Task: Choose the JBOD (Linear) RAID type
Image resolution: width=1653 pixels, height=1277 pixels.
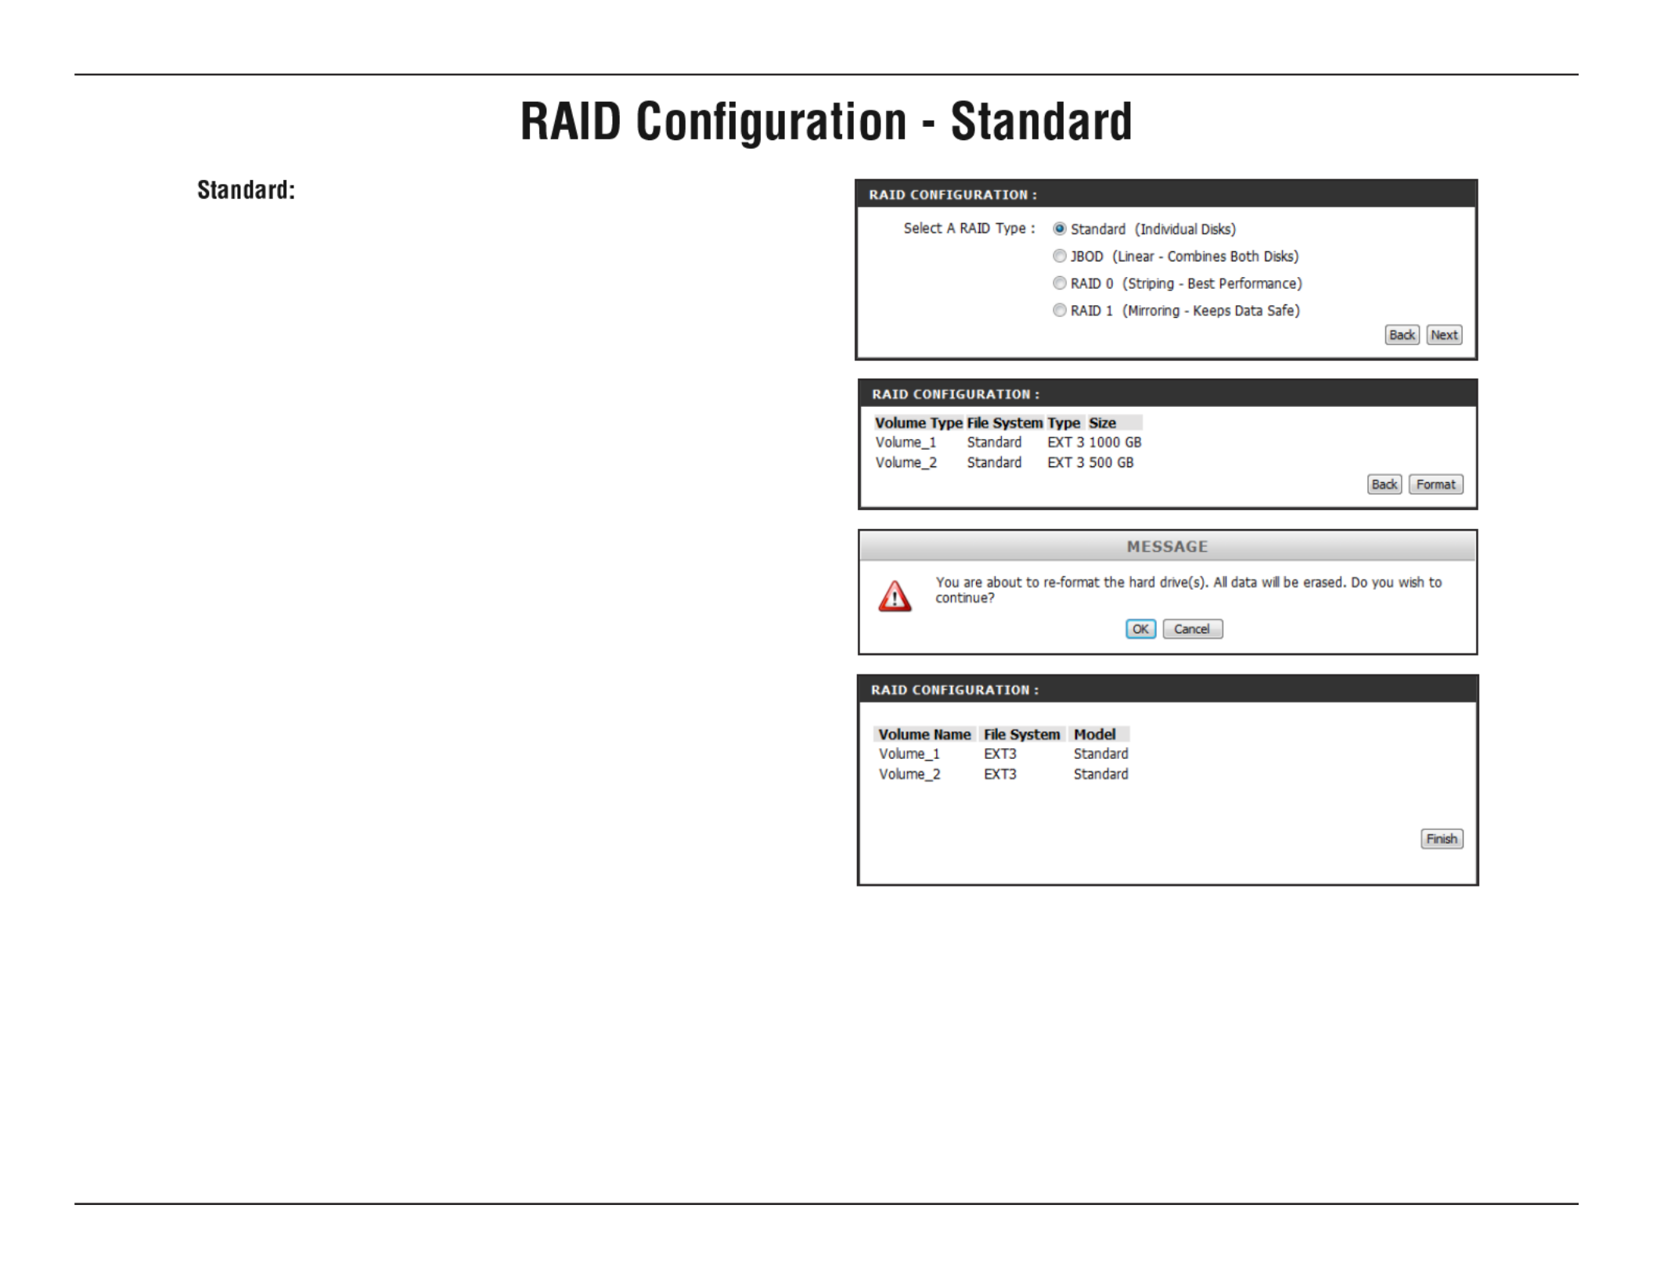Action: click(1059, 256)
